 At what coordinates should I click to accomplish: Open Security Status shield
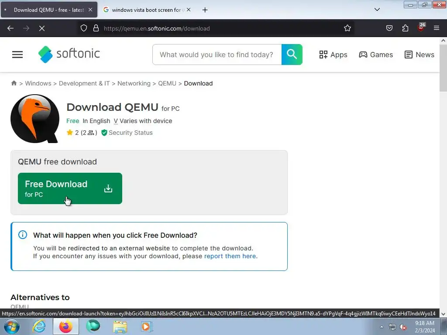[127, 133]
